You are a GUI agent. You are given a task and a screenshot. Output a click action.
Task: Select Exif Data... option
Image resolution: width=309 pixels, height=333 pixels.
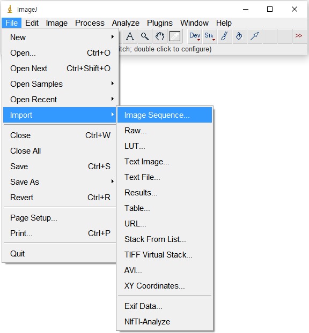point(165,306)
